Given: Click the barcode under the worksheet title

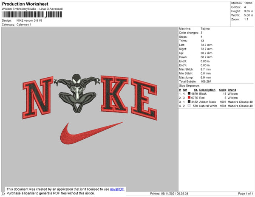Looking at the screenshot, I should coord(32,14).
